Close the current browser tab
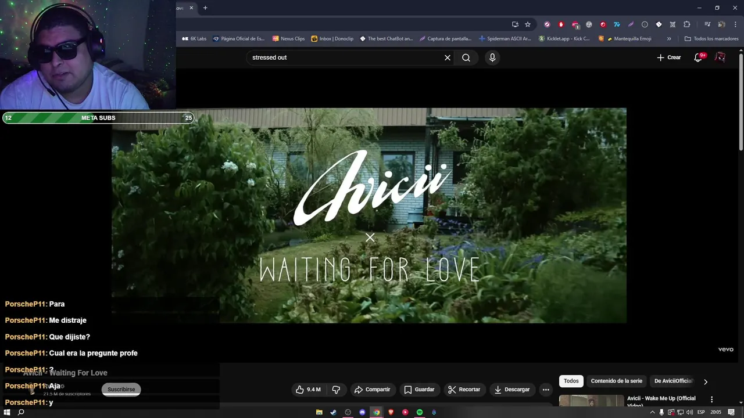 [191, 8]
